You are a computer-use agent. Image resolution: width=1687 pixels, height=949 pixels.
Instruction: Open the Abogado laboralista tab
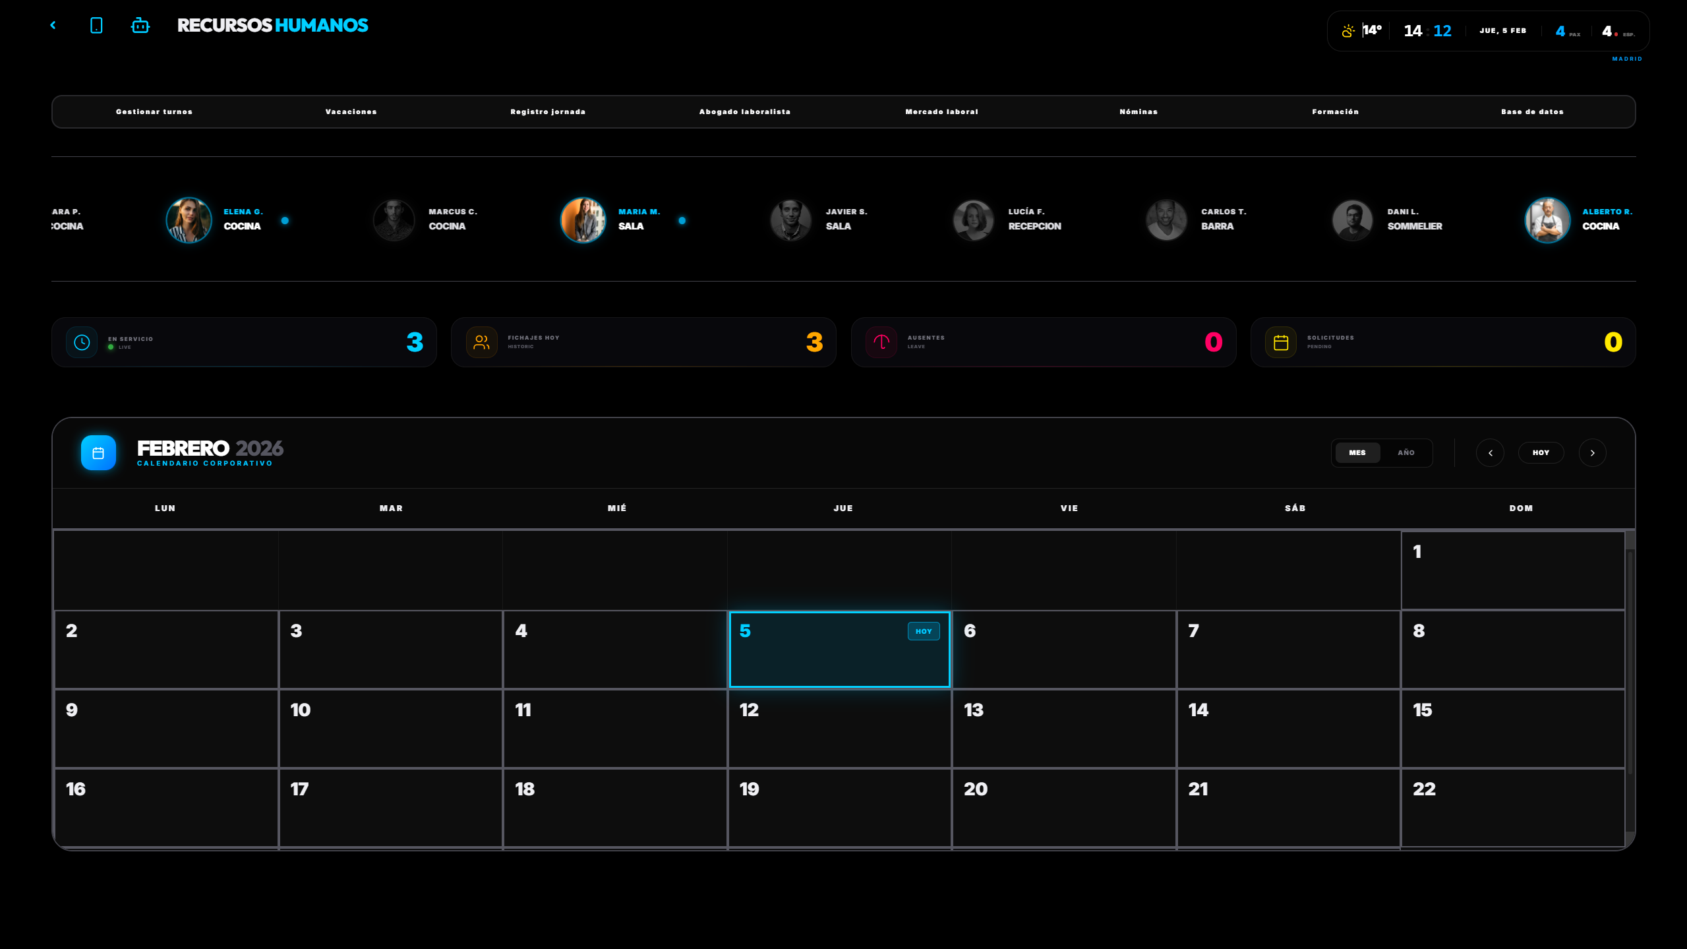pos(744,111)
